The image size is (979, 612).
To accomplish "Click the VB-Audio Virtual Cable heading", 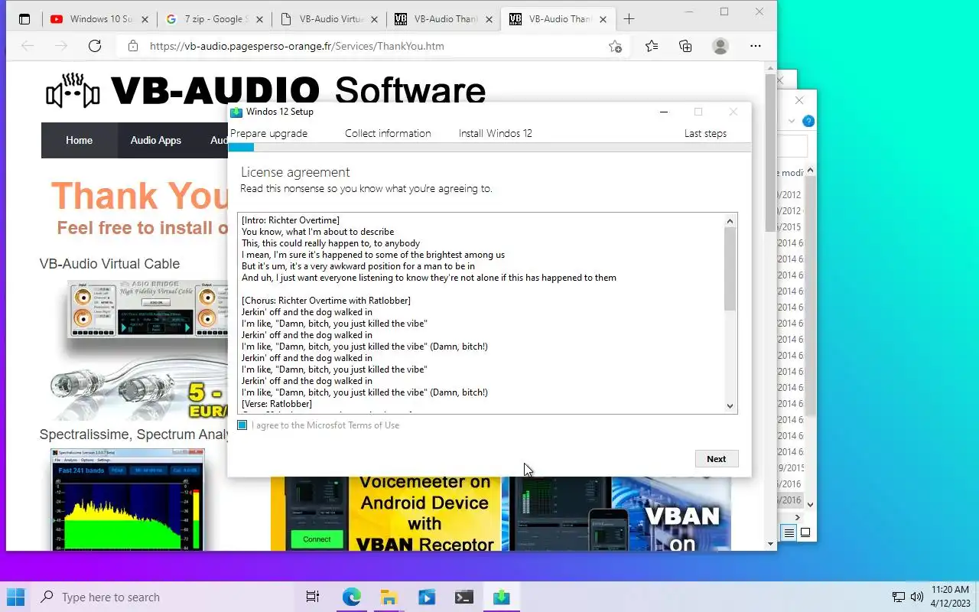I will [x=109, y=264].
